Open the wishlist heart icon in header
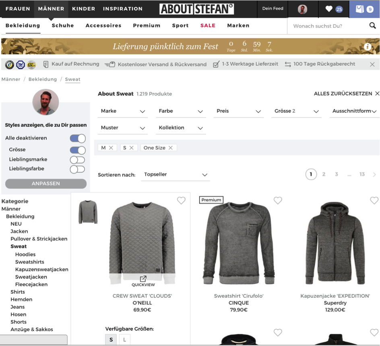This screenshot has width=380, height=346. 328,9
